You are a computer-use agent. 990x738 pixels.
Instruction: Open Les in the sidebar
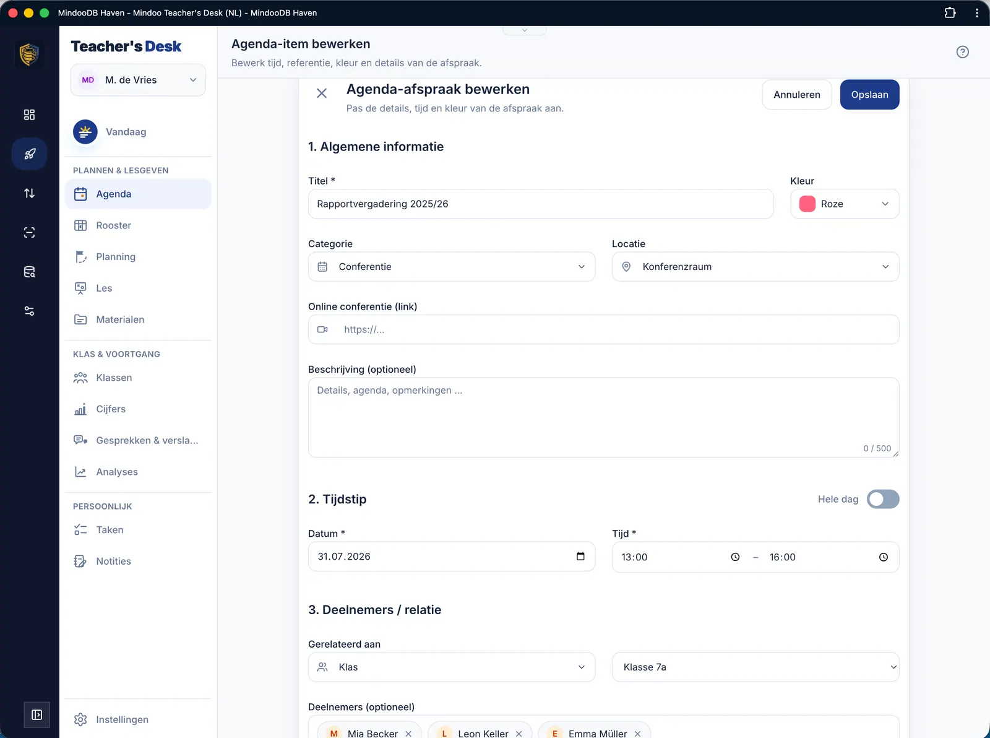(x=138, y=288)
